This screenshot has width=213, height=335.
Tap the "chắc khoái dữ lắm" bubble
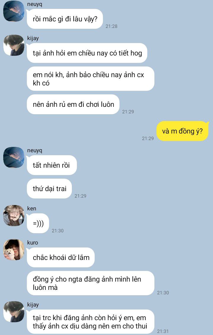tap(61, 258)
